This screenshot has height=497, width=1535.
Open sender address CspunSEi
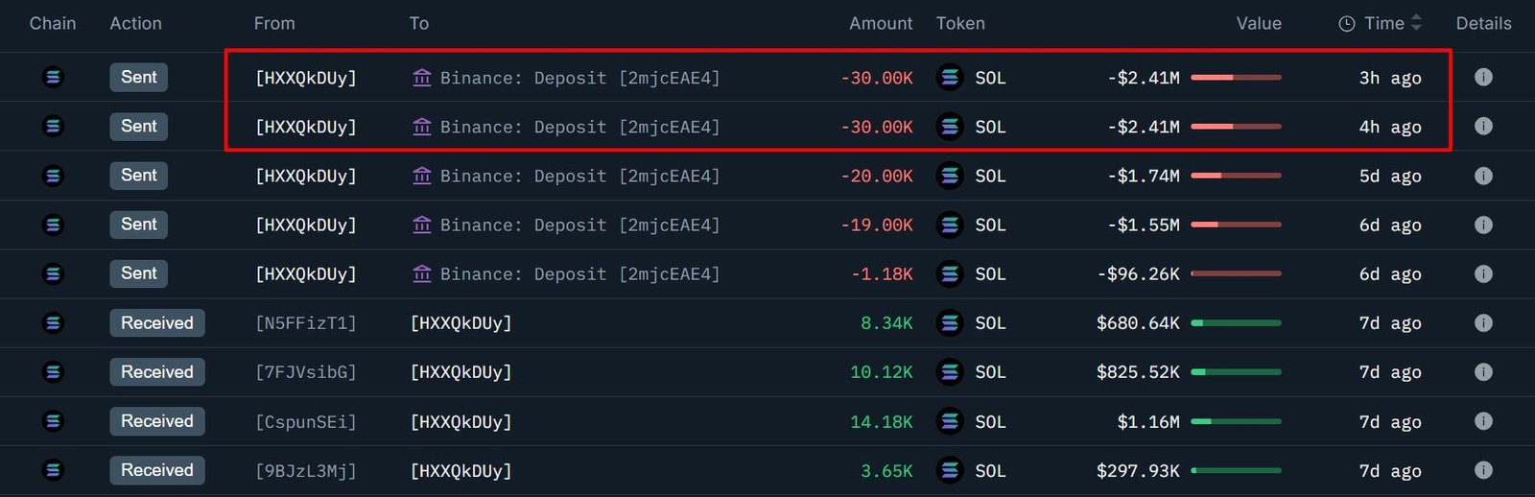[306, 422]
